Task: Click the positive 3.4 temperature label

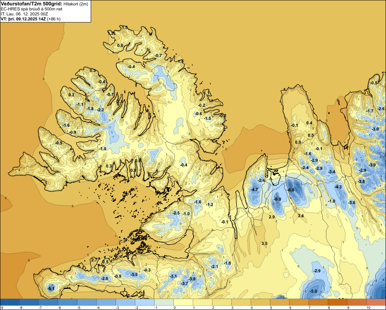Action: pos(301,216)
